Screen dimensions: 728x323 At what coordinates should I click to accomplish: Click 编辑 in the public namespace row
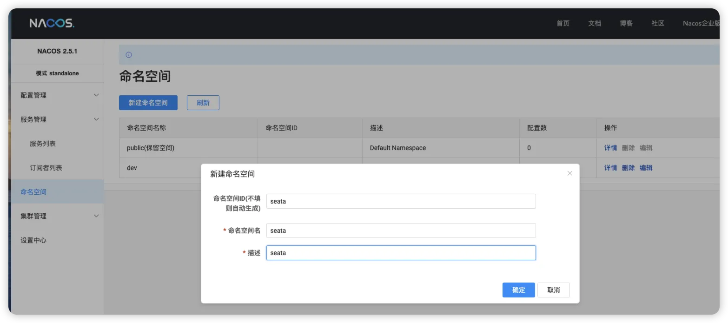(x=646, y=148)
